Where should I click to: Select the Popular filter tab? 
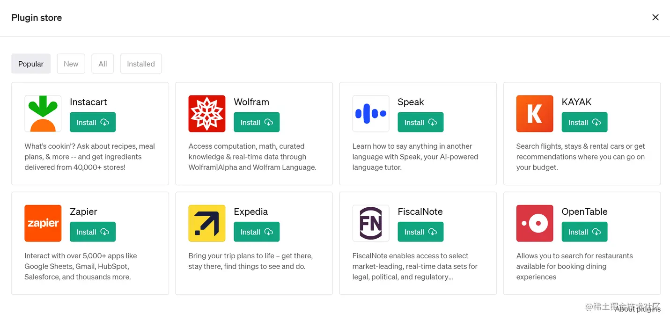[31, 64]
